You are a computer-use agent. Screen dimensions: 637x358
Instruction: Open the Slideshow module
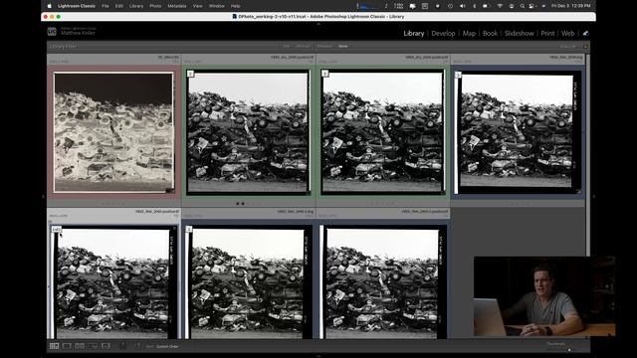click(x=519, y=33)
